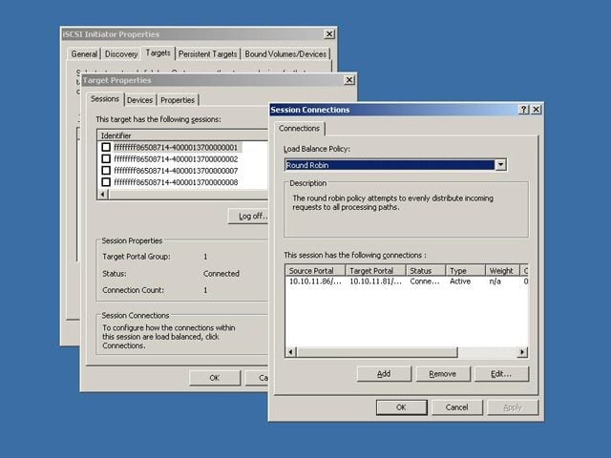
Task: Open Persistent Targets tab
Action: (x=208, y=54)
